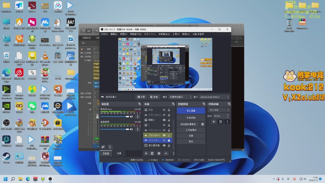Viewport: 325px width, 183px height.
Task: Increase transition duration 50 ms stepper
Action: click(x=228, y=115)
